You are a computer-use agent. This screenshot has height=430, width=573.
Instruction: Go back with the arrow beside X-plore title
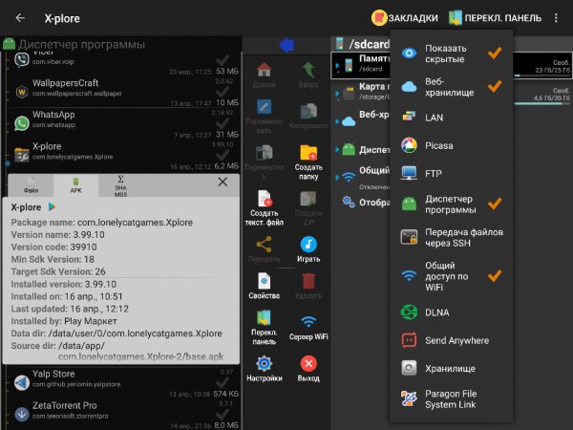click(20, 17)
